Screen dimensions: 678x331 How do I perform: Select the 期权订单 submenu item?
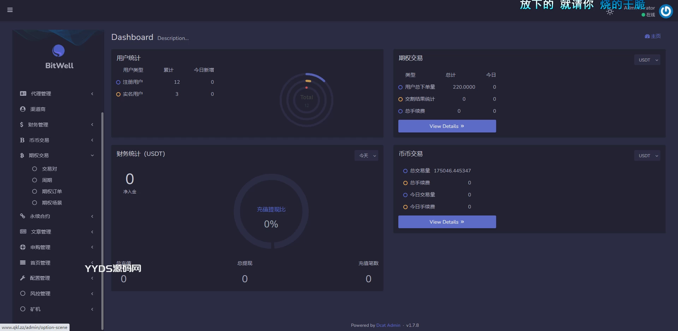click(52, 191)
